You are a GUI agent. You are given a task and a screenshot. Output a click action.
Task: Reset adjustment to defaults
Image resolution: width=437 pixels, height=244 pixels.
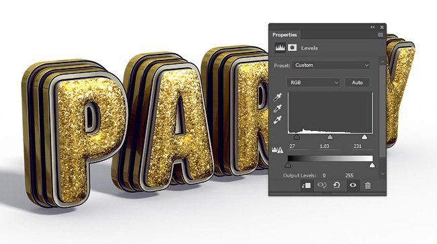337,186
